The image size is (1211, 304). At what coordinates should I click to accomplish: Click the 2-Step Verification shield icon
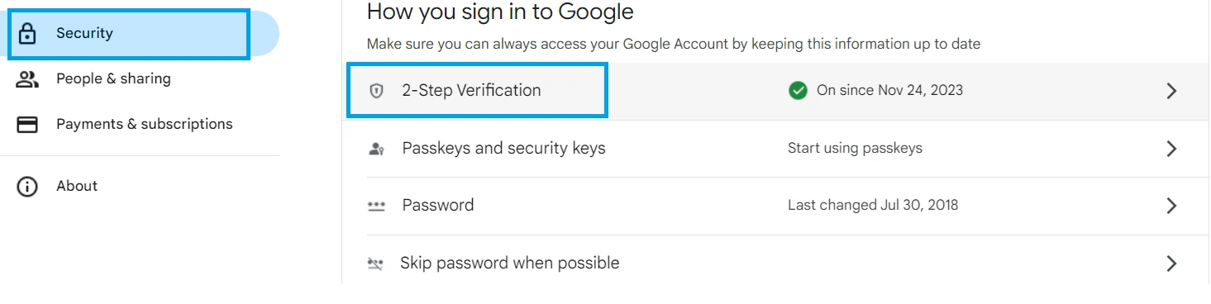pos(376,91)
